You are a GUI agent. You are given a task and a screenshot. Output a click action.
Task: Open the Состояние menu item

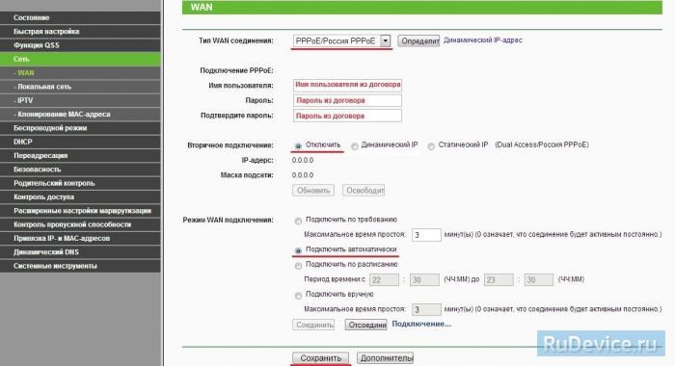(x=80, y=17)
